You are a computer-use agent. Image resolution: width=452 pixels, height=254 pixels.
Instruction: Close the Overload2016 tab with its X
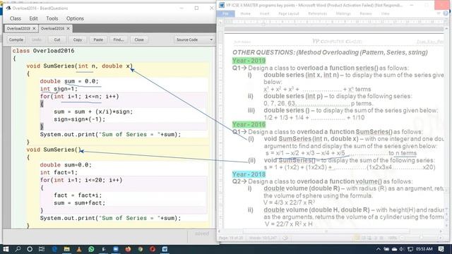point(68,28)
